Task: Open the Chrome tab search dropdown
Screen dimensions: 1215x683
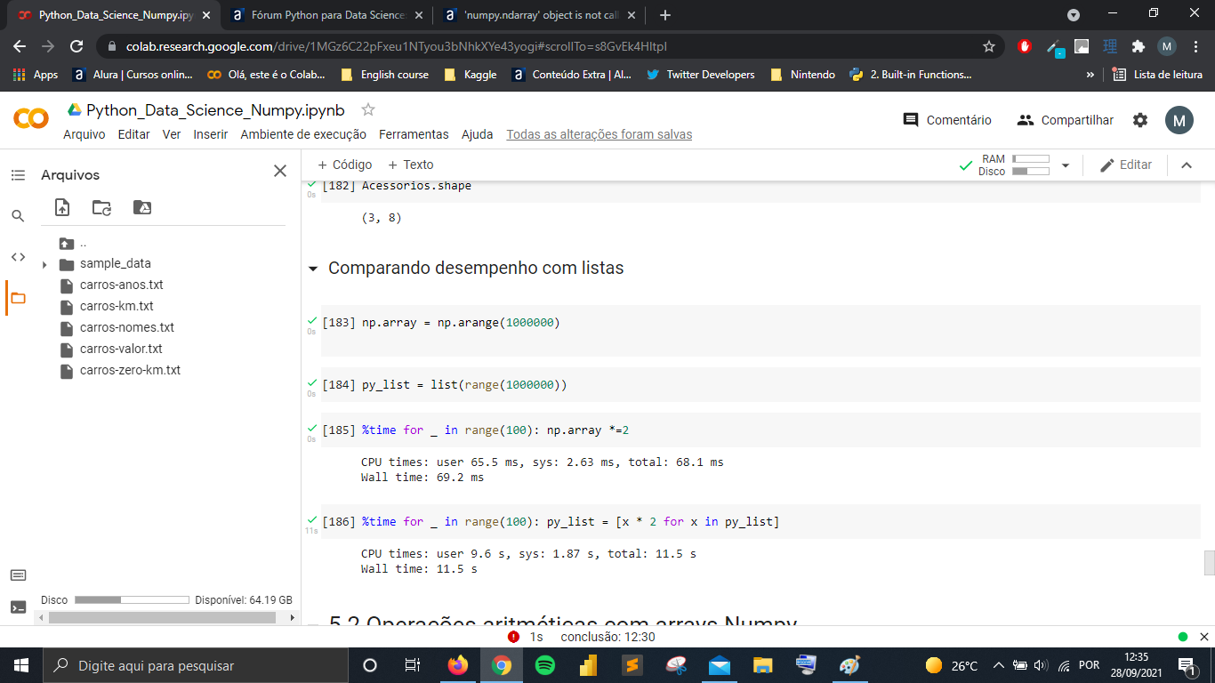Action: pos(1074,15)
